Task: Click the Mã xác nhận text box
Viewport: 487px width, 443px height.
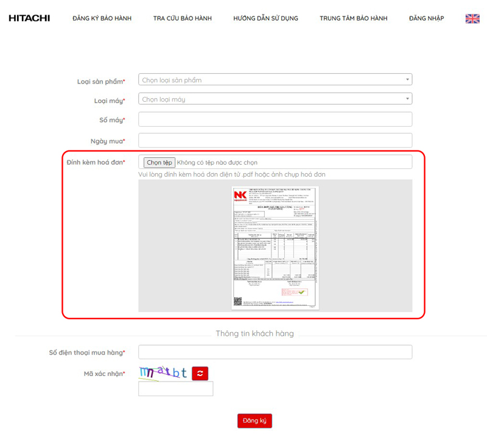Action: point(175,389)
